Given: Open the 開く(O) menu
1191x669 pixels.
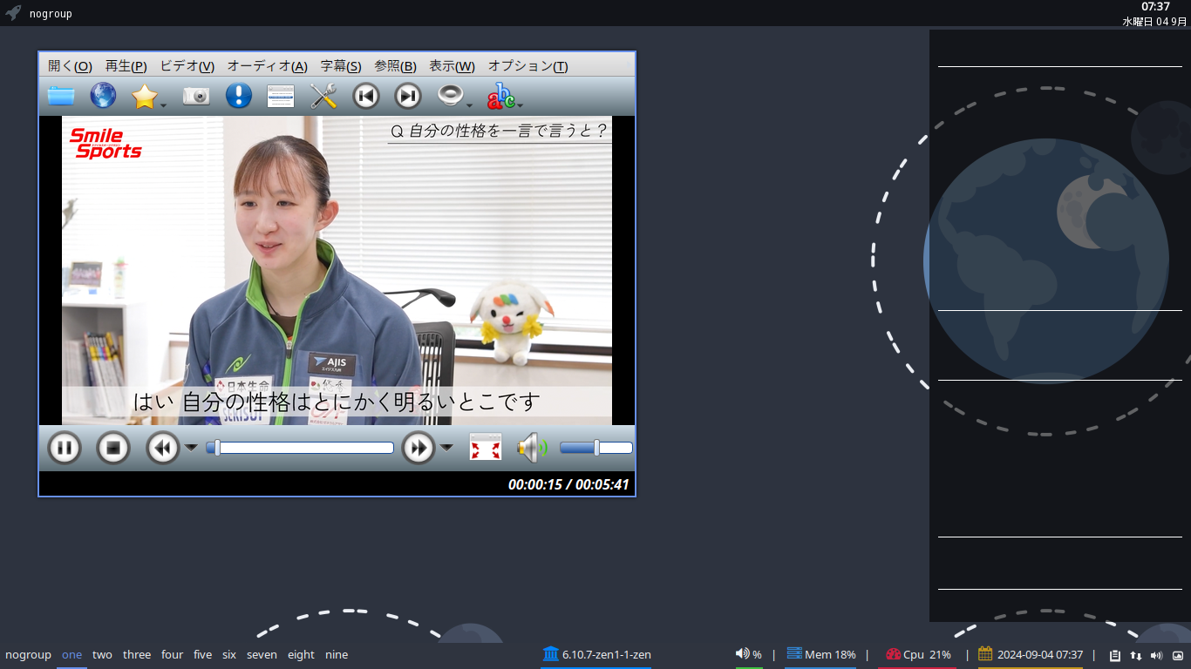Looking at the screenshot, I should tap(70, 65).
